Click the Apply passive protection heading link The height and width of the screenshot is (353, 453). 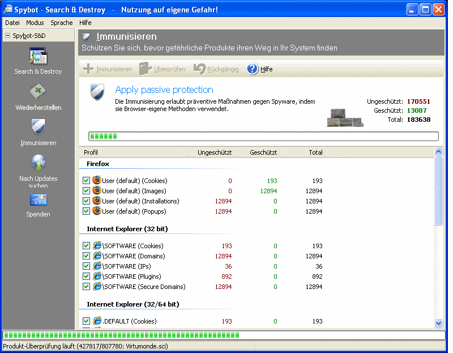point(164,90)
